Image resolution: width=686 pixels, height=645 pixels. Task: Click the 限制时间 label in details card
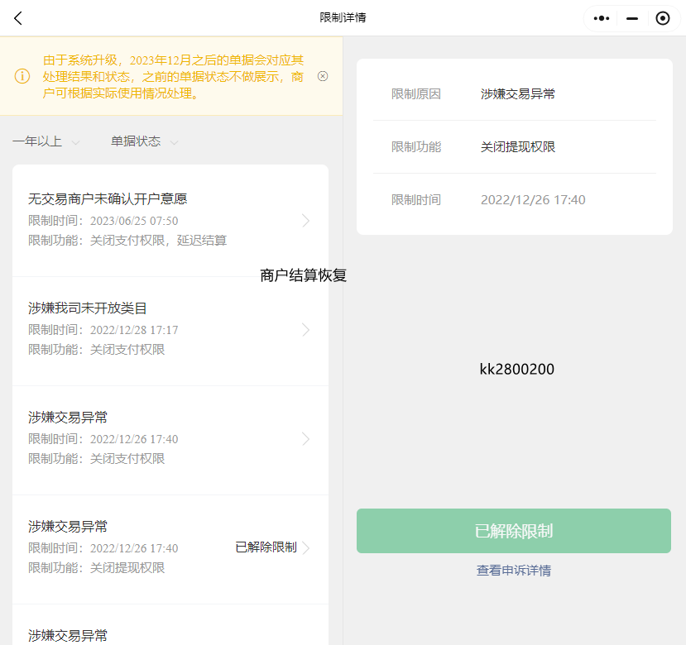[416, 200]
